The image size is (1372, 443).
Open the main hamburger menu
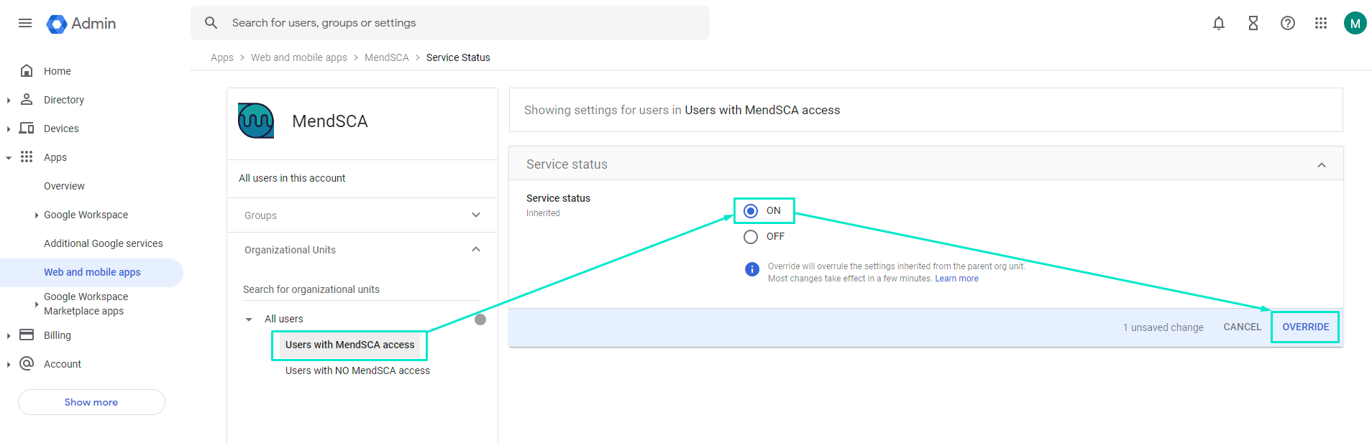[x=25, y=23]
